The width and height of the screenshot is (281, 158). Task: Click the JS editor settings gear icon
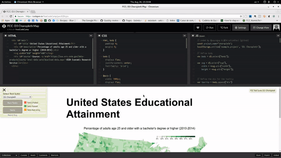pyautogui.click(x=193, y=36)
